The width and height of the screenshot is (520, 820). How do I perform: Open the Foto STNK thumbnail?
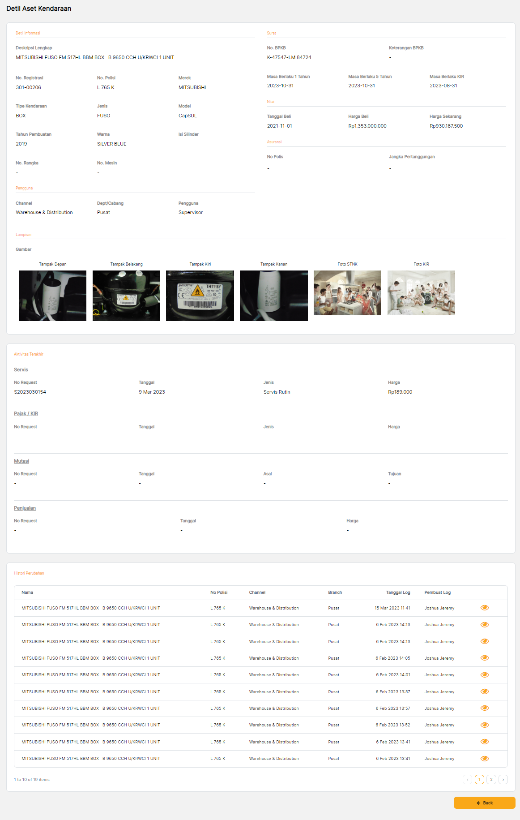pos(347,293)
